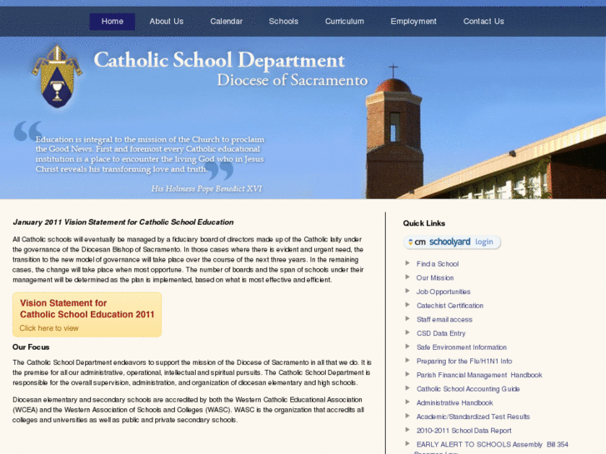Open Catholic School Accounting Guide
The width and height of the screenshot is (606, 454).
pyautogui.click(x=468, y=389)
